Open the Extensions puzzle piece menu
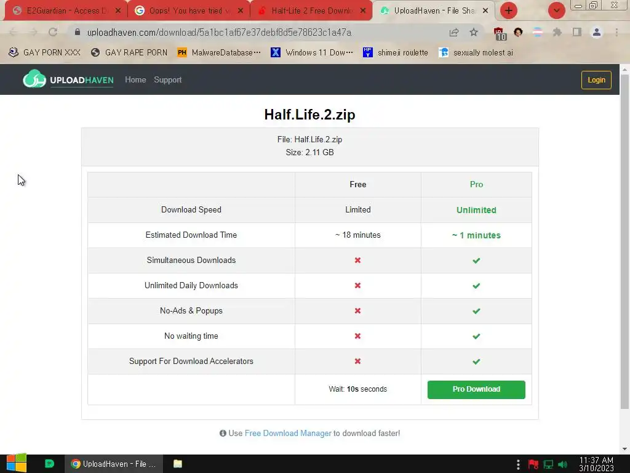Screen dimensions: 630x473 click(x=557, y=32)
